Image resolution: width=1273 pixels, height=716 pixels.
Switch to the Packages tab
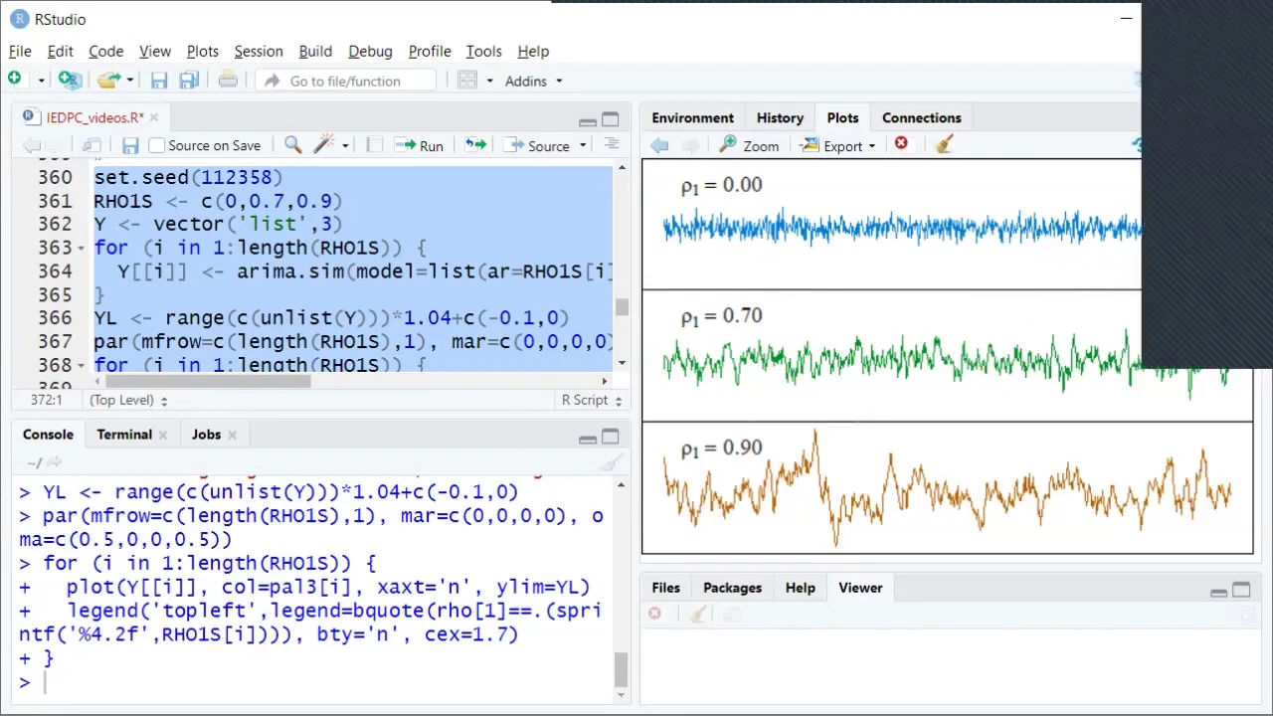[x=732, y=588]
